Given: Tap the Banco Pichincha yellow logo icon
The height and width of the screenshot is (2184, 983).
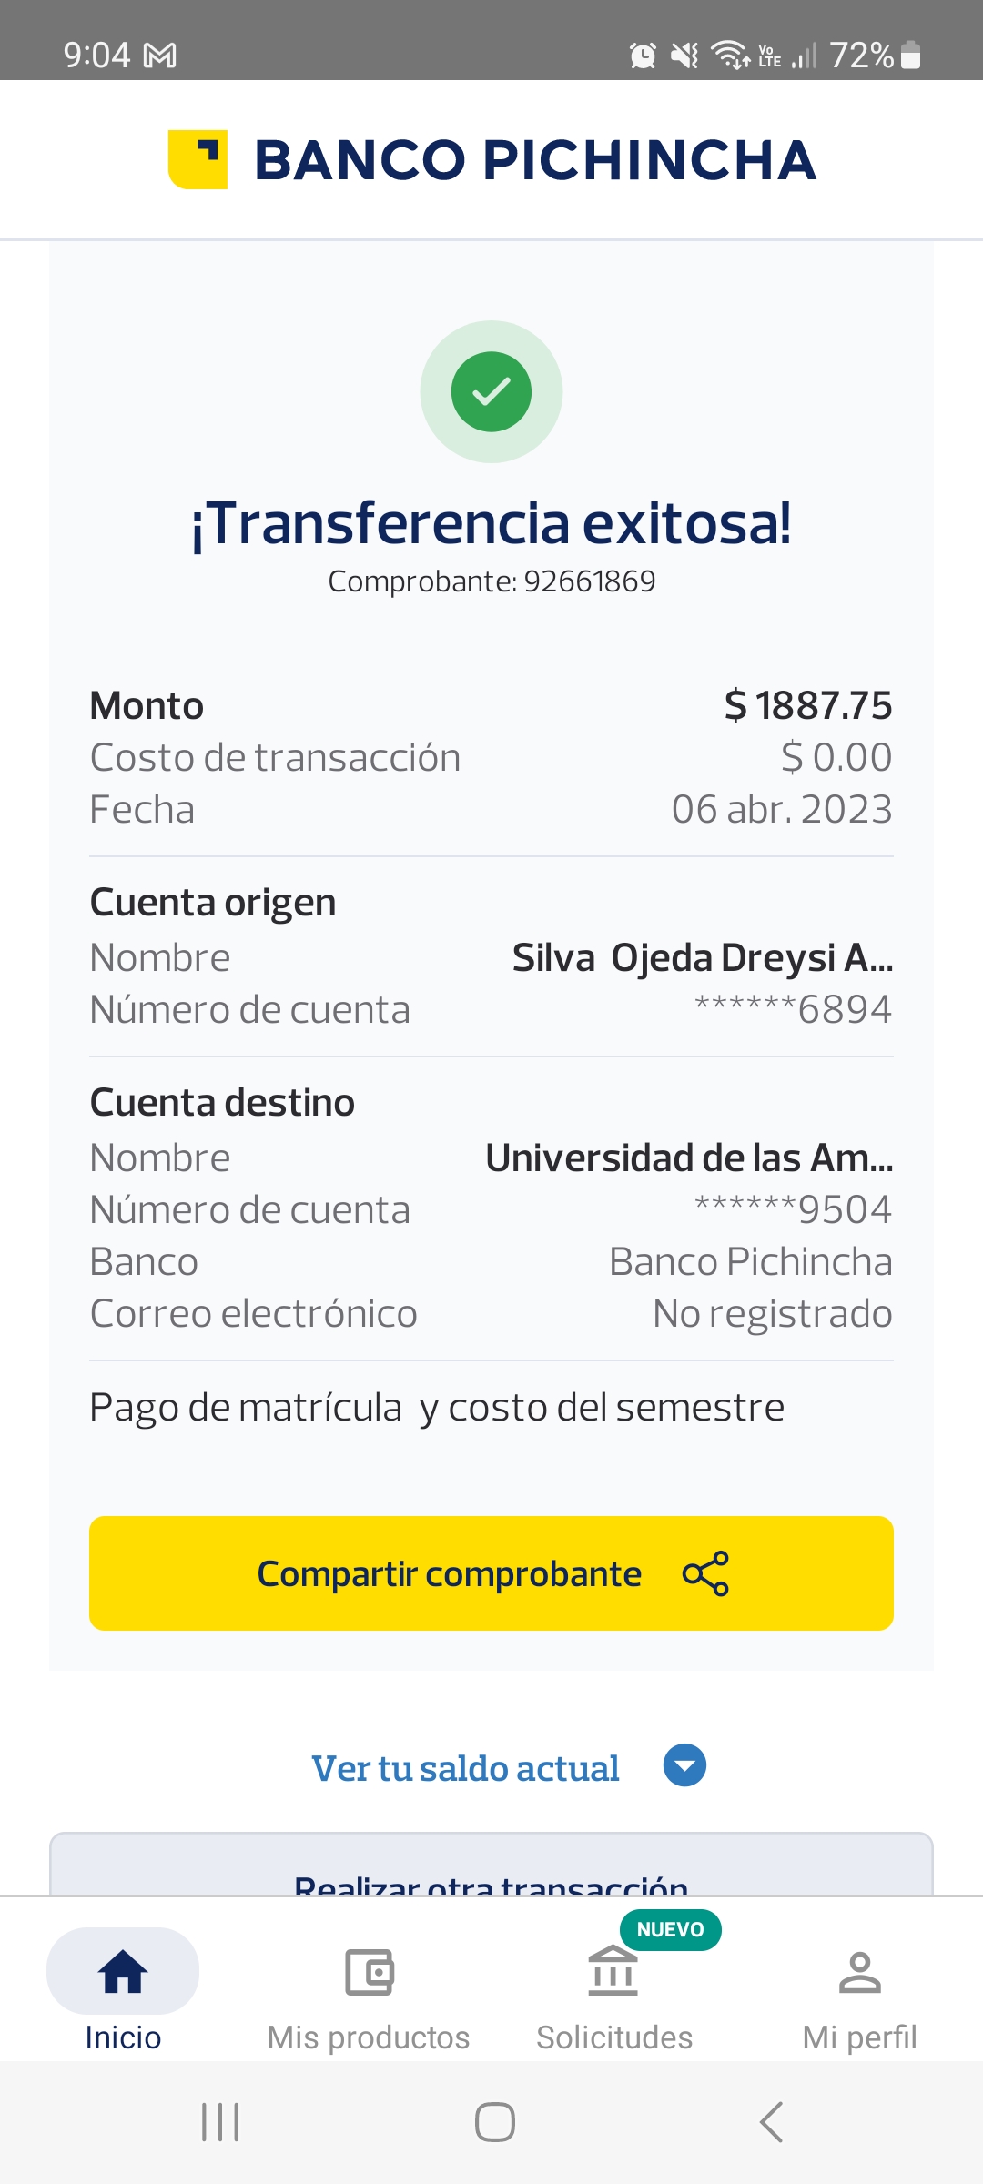Looking at the screenshot, I should click(x=198, y=159).
